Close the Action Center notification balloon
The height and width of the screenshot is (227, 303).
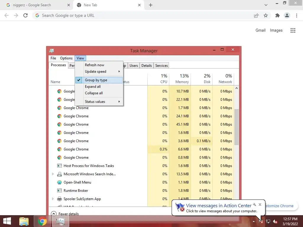tap(260, 205)
